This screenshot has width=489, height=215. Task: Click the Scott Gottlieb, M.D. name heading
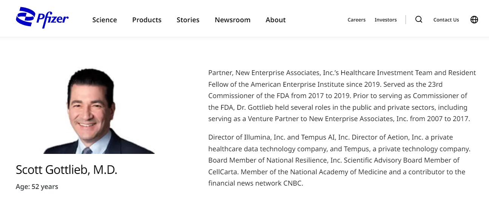click(66, 170)
